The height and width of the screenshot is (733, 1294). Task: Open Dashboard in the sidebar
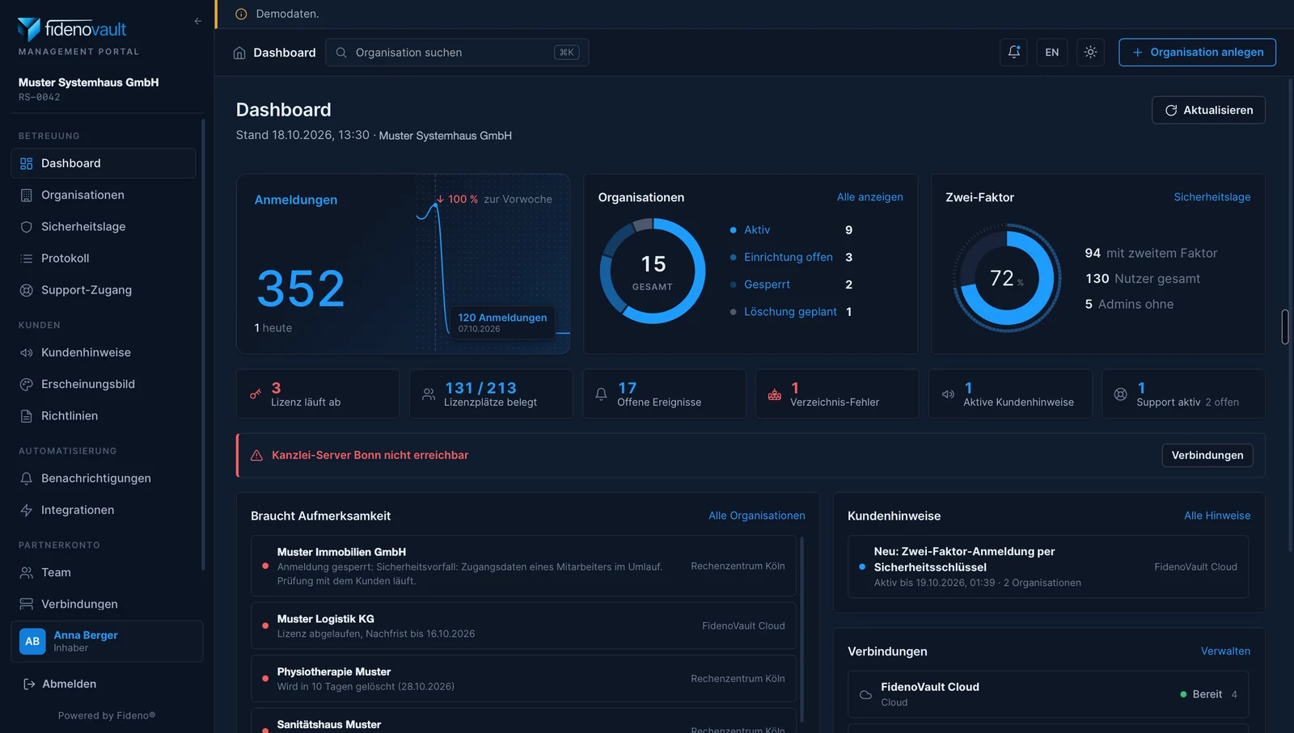point(103,163)
